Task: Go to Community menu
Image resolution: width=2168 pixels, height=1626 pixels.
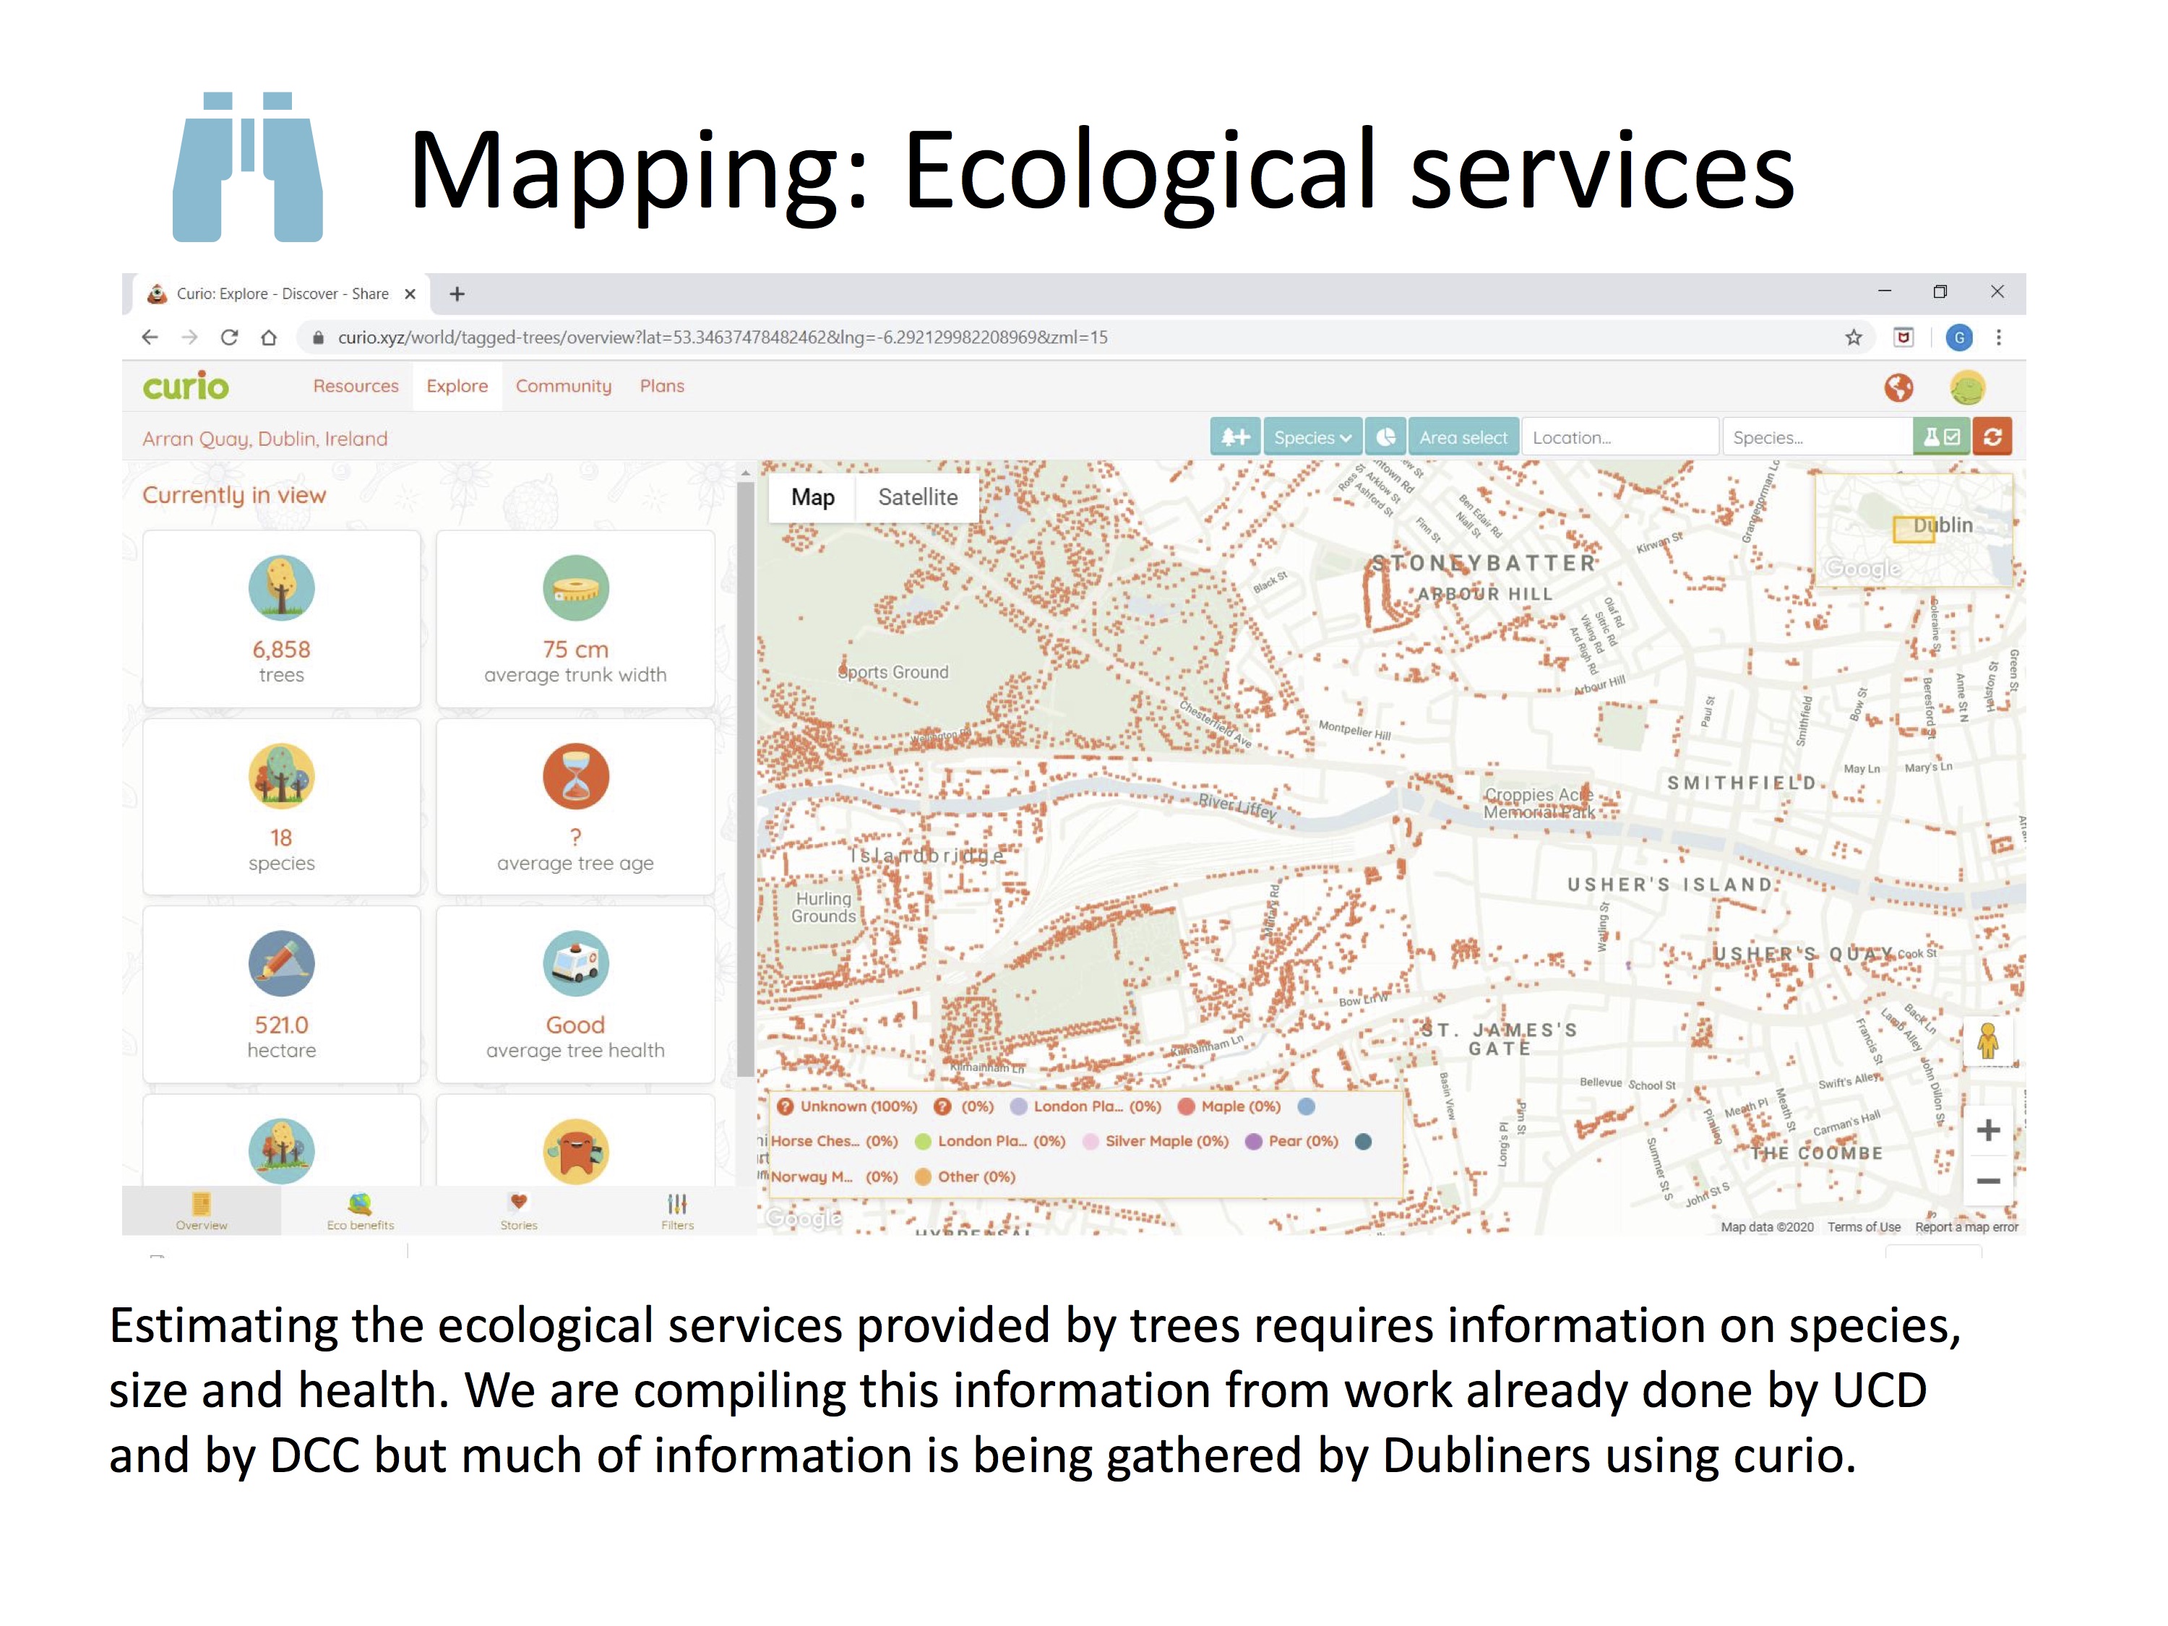Action: click(564, 386)
